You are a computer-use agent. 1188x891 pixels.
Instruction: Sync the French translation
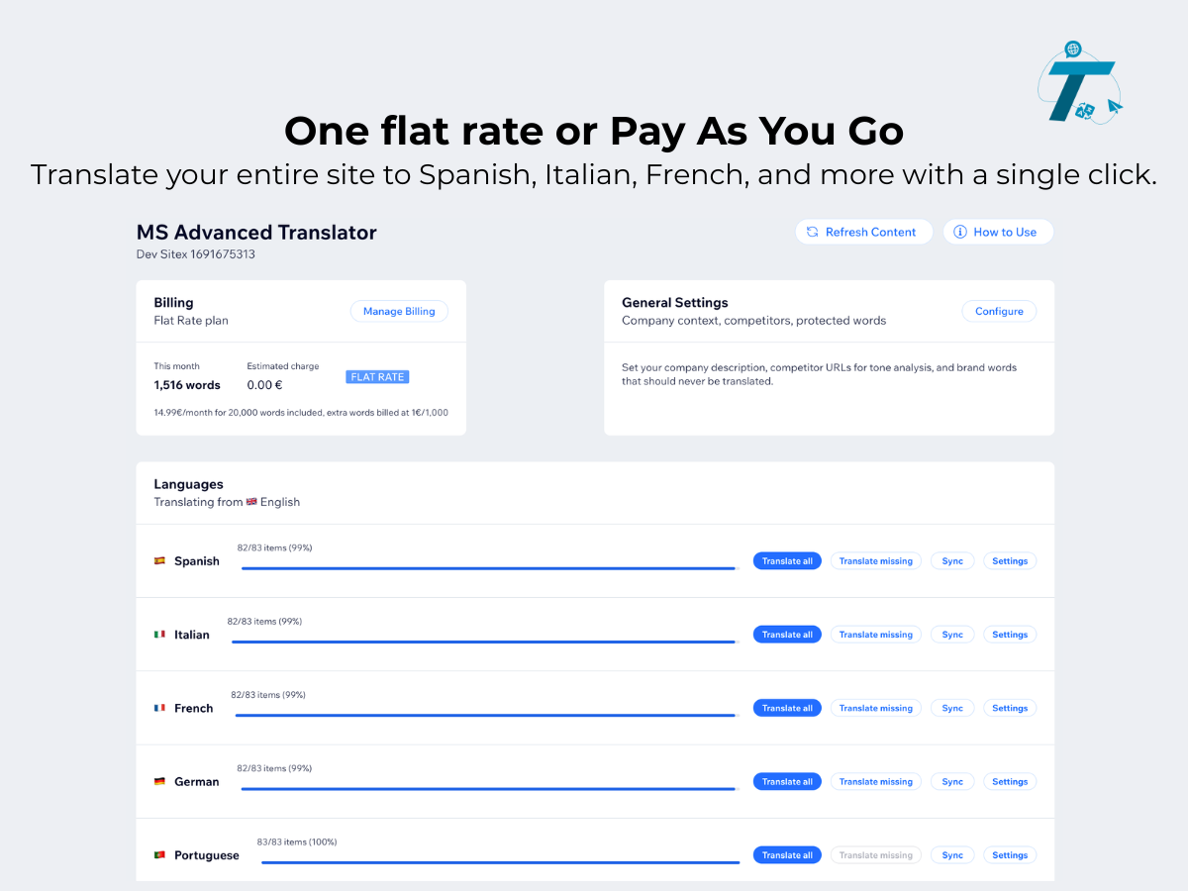[x=952, y=708]
